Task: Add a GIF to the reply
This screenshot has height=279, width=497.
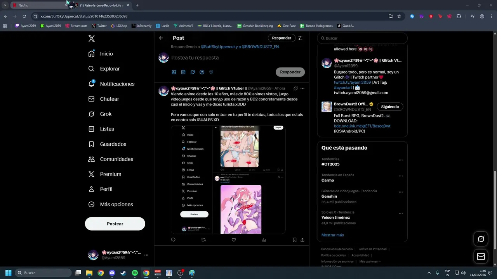Action: coord(183,72)
